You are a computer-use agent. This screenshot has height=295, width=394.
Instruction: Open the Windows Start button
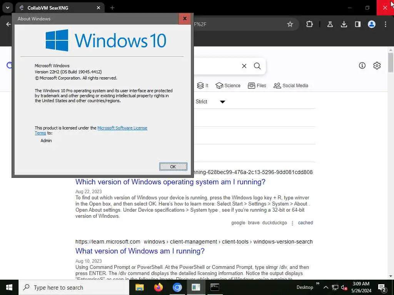pos(9,287)
